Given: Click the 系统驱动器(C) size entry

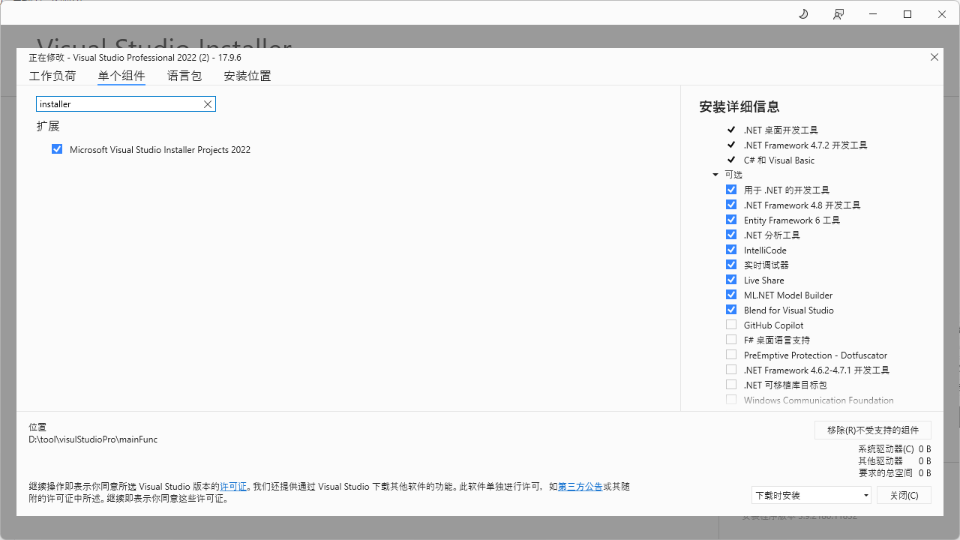Looking at the screenshot, I should (x=895, y=449).
